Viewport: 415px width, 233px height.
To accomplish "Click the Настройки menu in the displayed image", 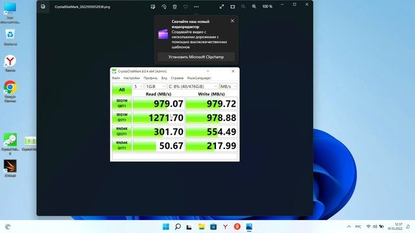I will pyautogui.click(x=132, y=78).
